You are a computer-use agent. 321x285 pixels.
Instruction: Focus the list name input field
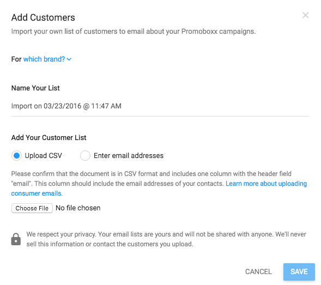click(x=160, y=106)
